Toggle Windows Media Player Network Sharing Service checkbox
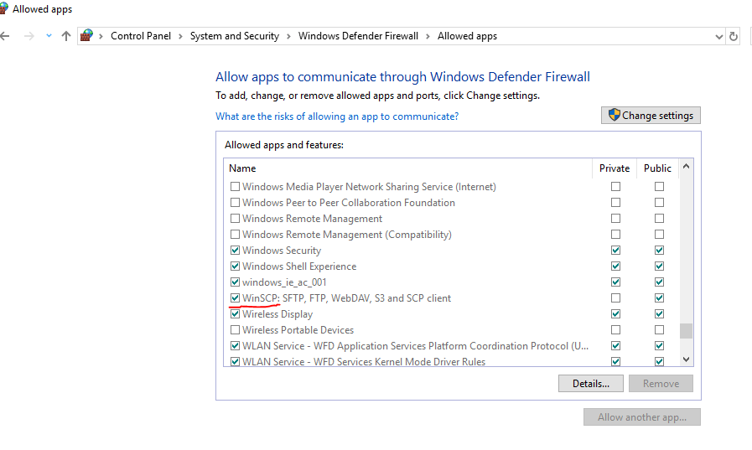 pyautogui.click(x=235, y=186)
